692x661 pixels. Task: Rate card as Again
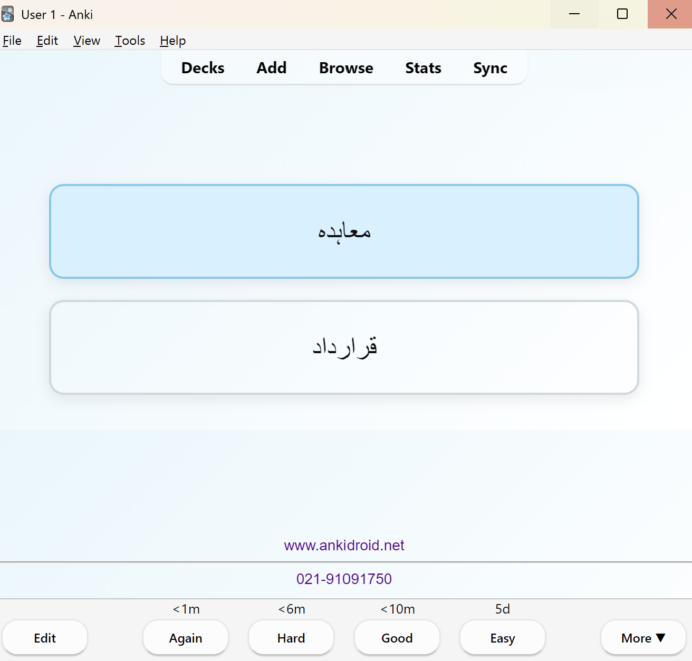[x=186, y=638]
